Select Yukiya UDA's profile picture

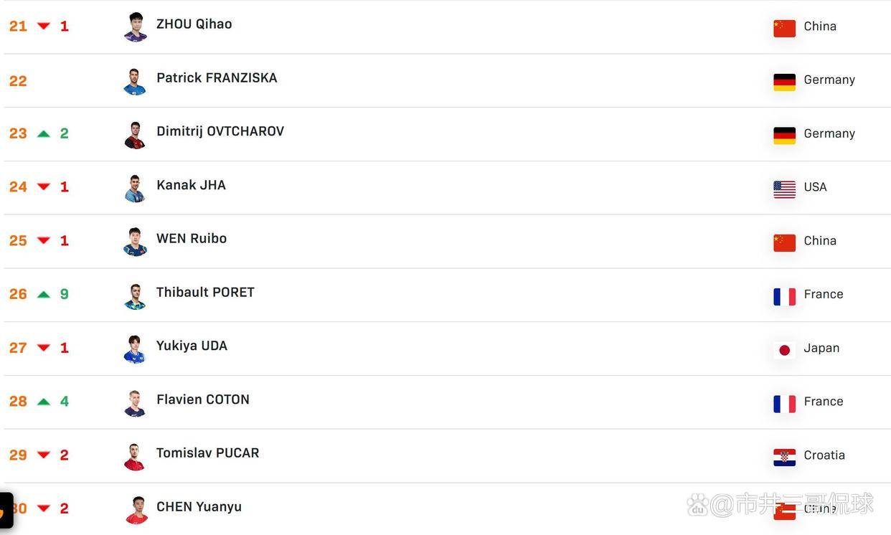click(x=135, y=349)
